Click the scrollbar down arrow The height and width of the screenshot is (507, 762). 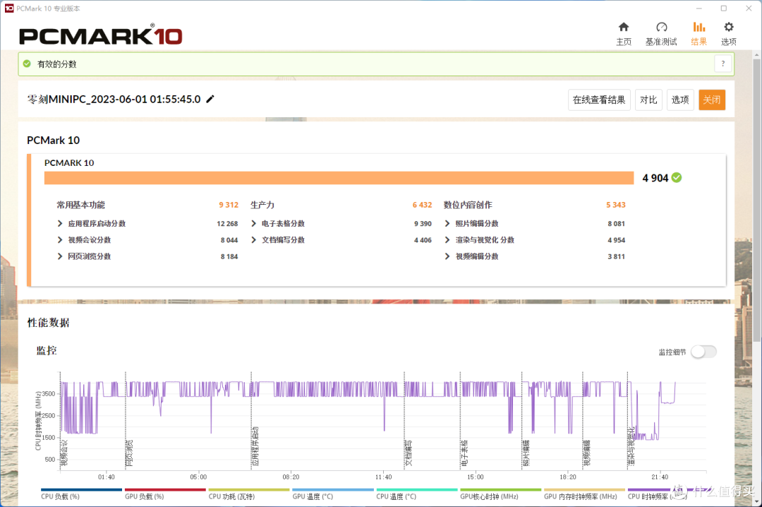point(756,501)
